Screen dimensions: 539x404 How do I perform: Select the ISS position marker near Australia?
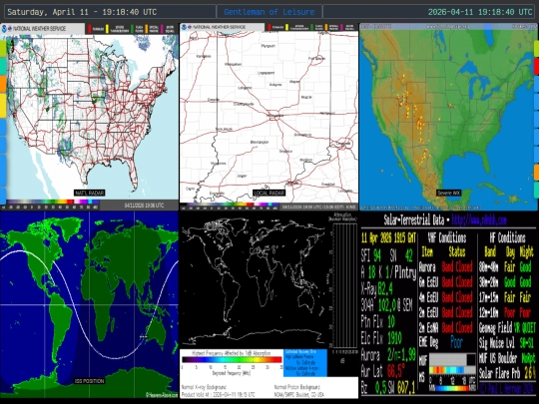(144, 337)
